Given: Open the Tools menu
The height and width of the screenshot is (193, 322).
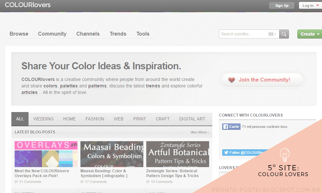Looking at the screenshot, I should [x=143, y=34].
